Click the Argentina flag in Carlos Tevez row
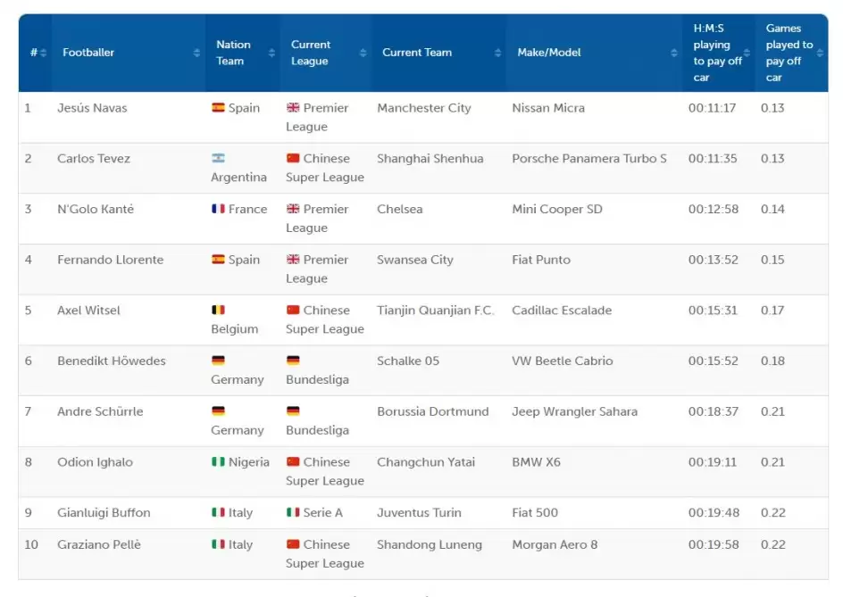The image size is (843, 597). tap(218, 159)
